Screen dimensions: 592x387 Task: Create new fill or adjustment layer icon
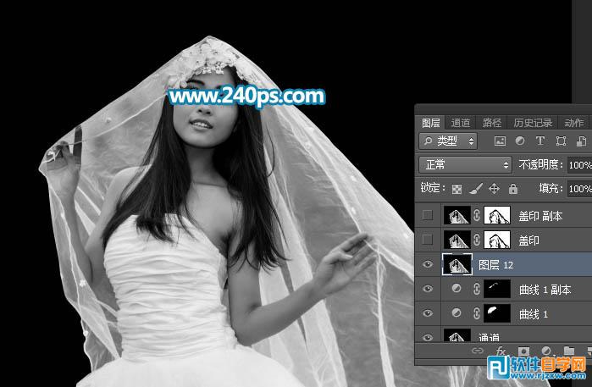[x=546, y=351]
